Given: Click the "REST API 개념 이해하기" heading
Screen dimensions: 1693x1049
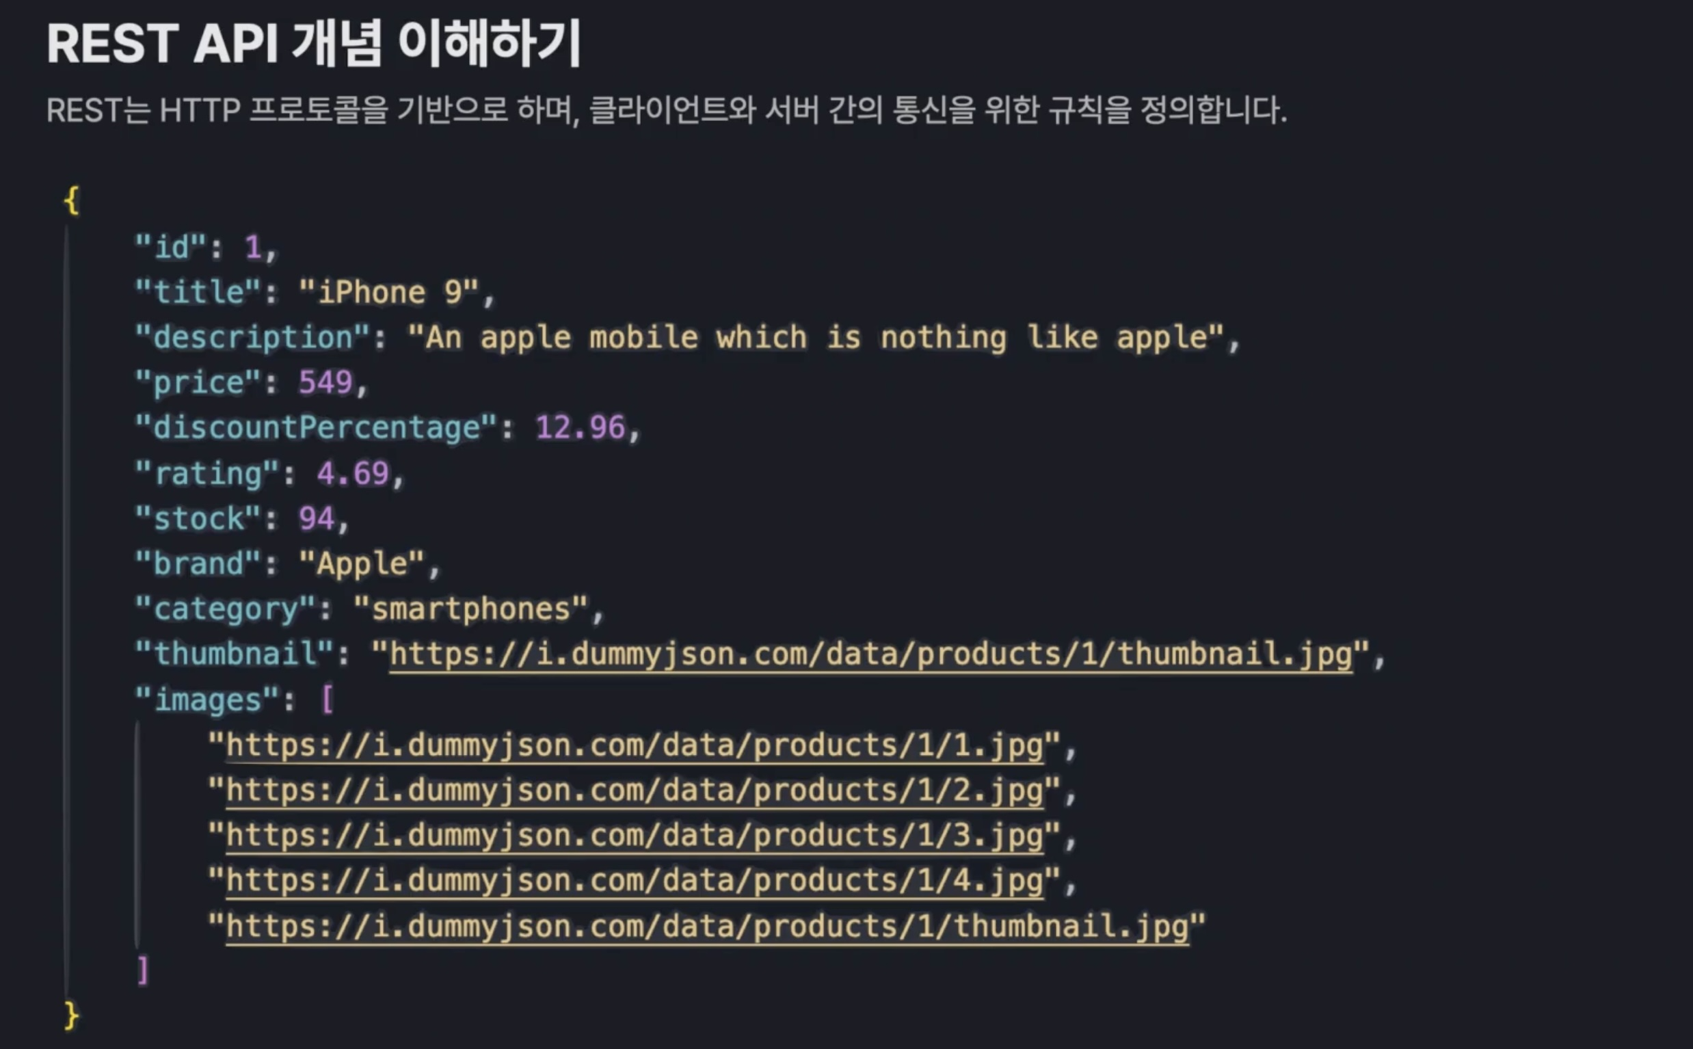Looking at the screenshot, I should point(313,44).
